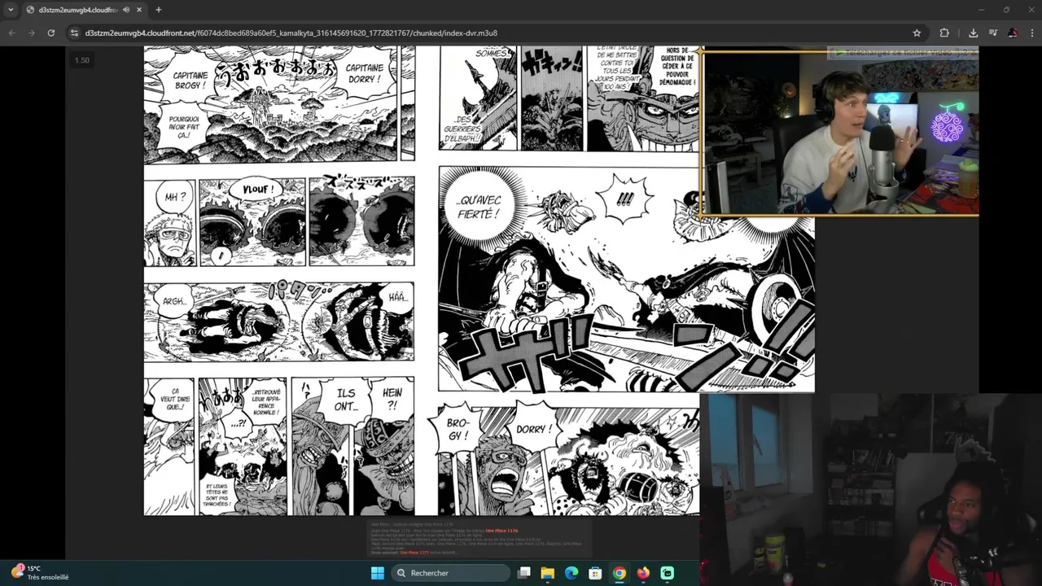Open a new browser tab
Screen dimensions: 1042x586
(158, 10)
